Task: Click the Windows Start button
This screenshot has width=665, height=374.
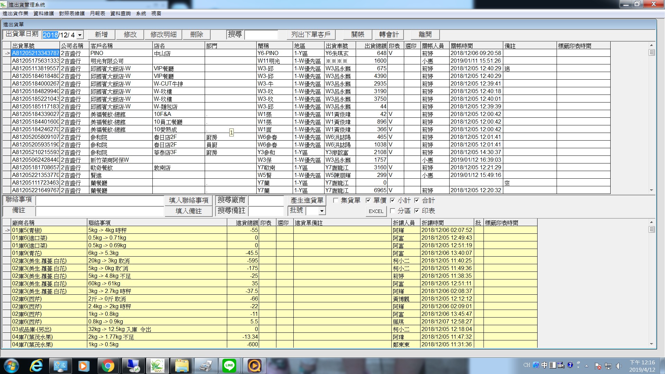Action: [11, 366]
